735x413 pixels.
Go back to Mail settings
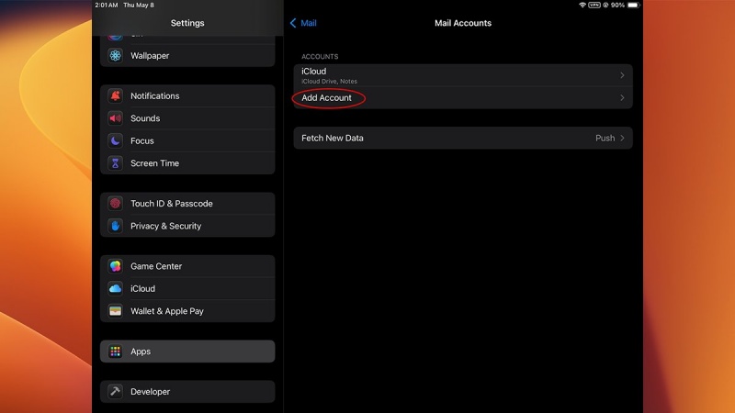point(303,23)
